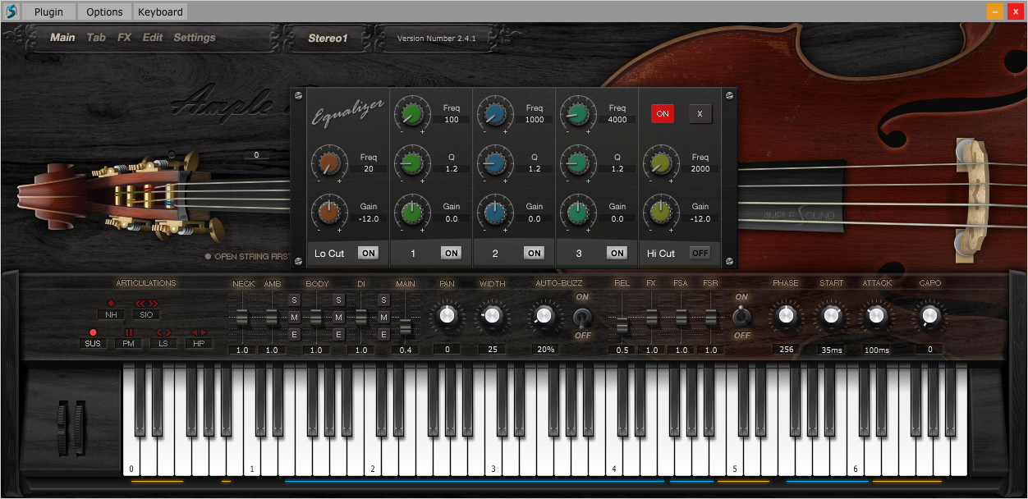This screenshot has height=499, width=1028.
Task: Click the Hi Cut Gain knob
Action: tap(660, 212)
